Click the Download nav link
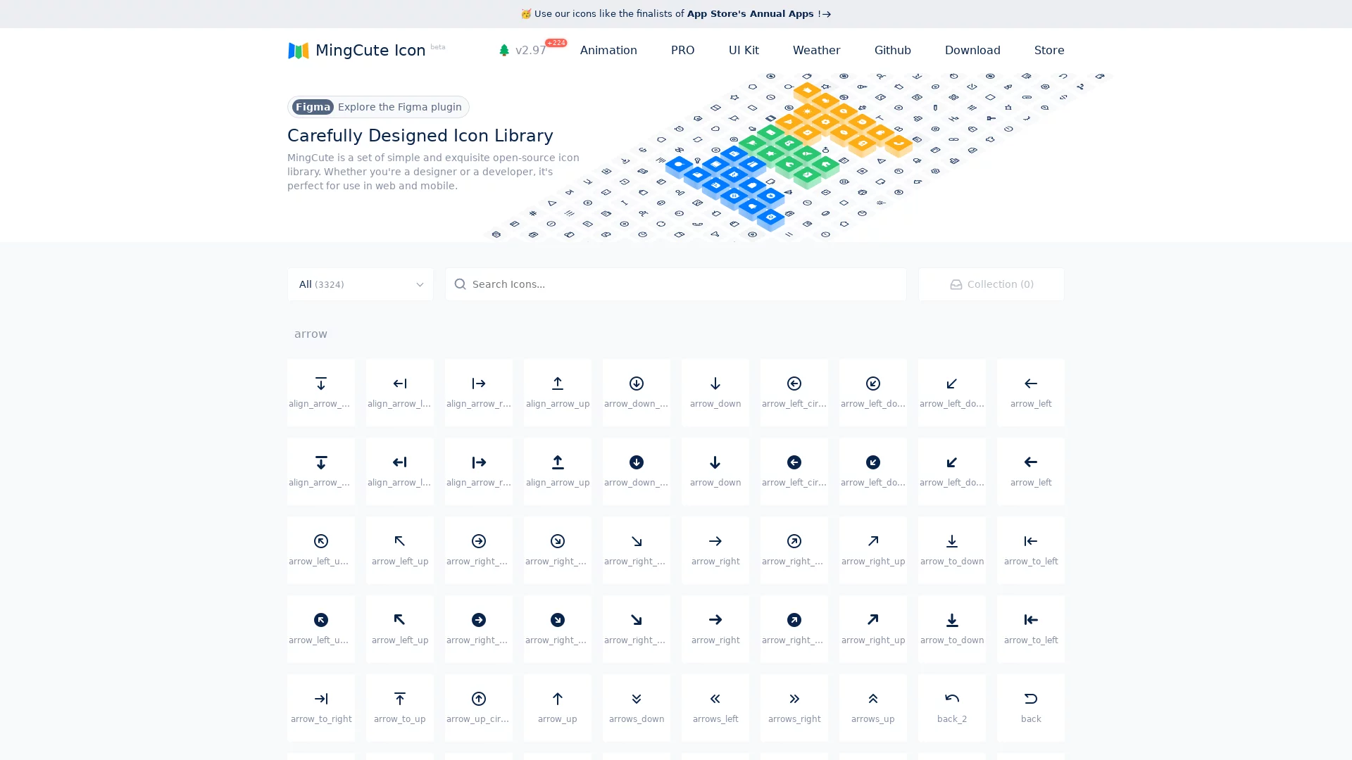The image size is (1352, 760). [x=972, y=50]
